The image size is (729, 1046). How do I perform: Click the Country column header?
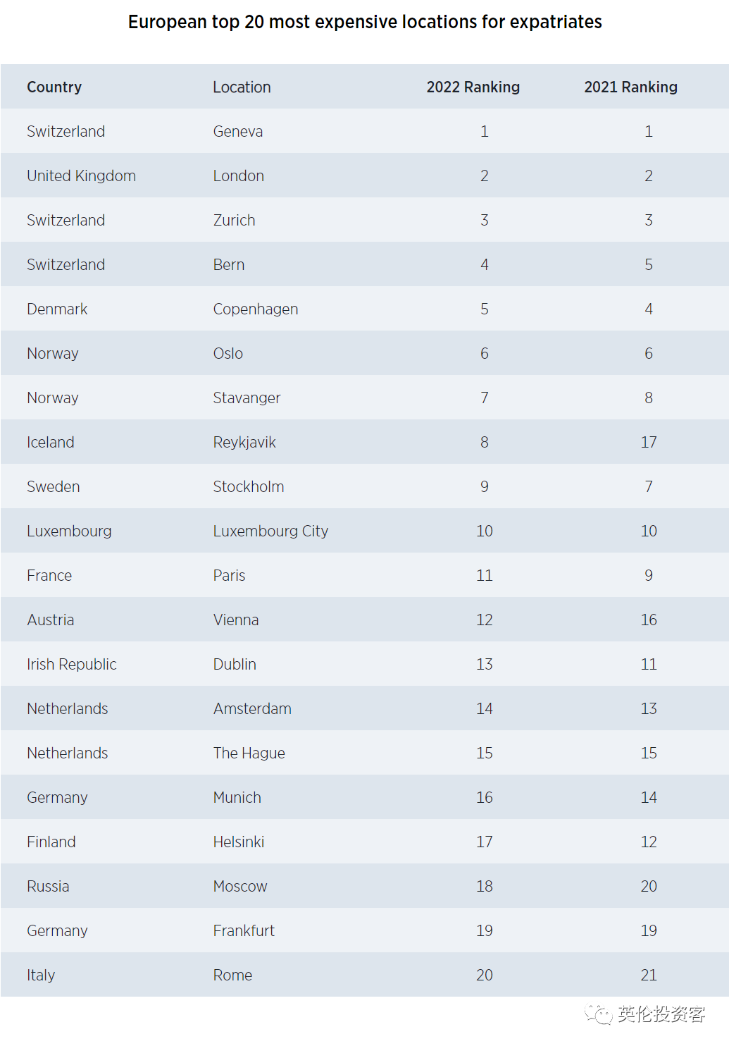point(54,87)
